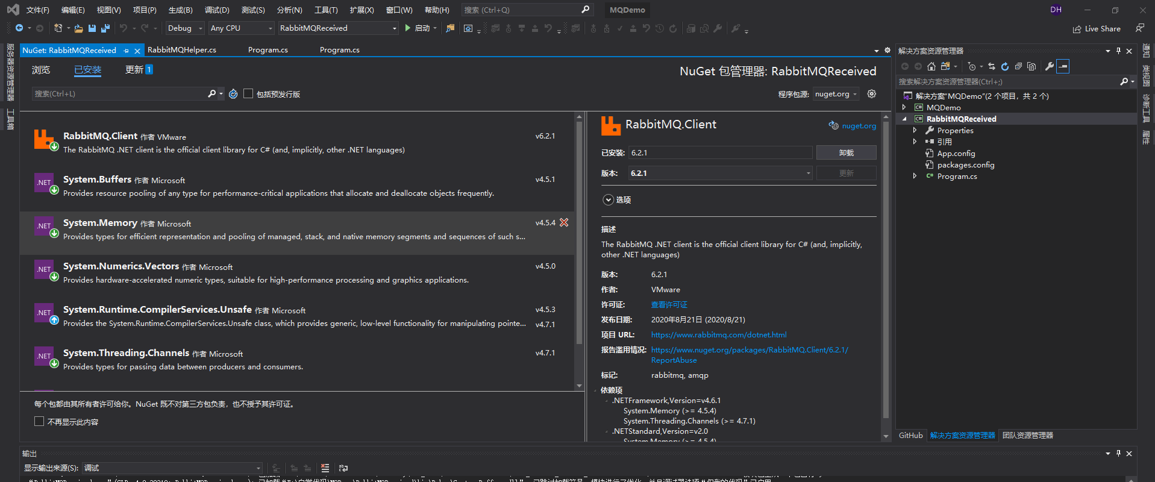Switch to the RabbitMQHelper.cs tab
This screenshot has height=482, width=1155.
[182, 50]
